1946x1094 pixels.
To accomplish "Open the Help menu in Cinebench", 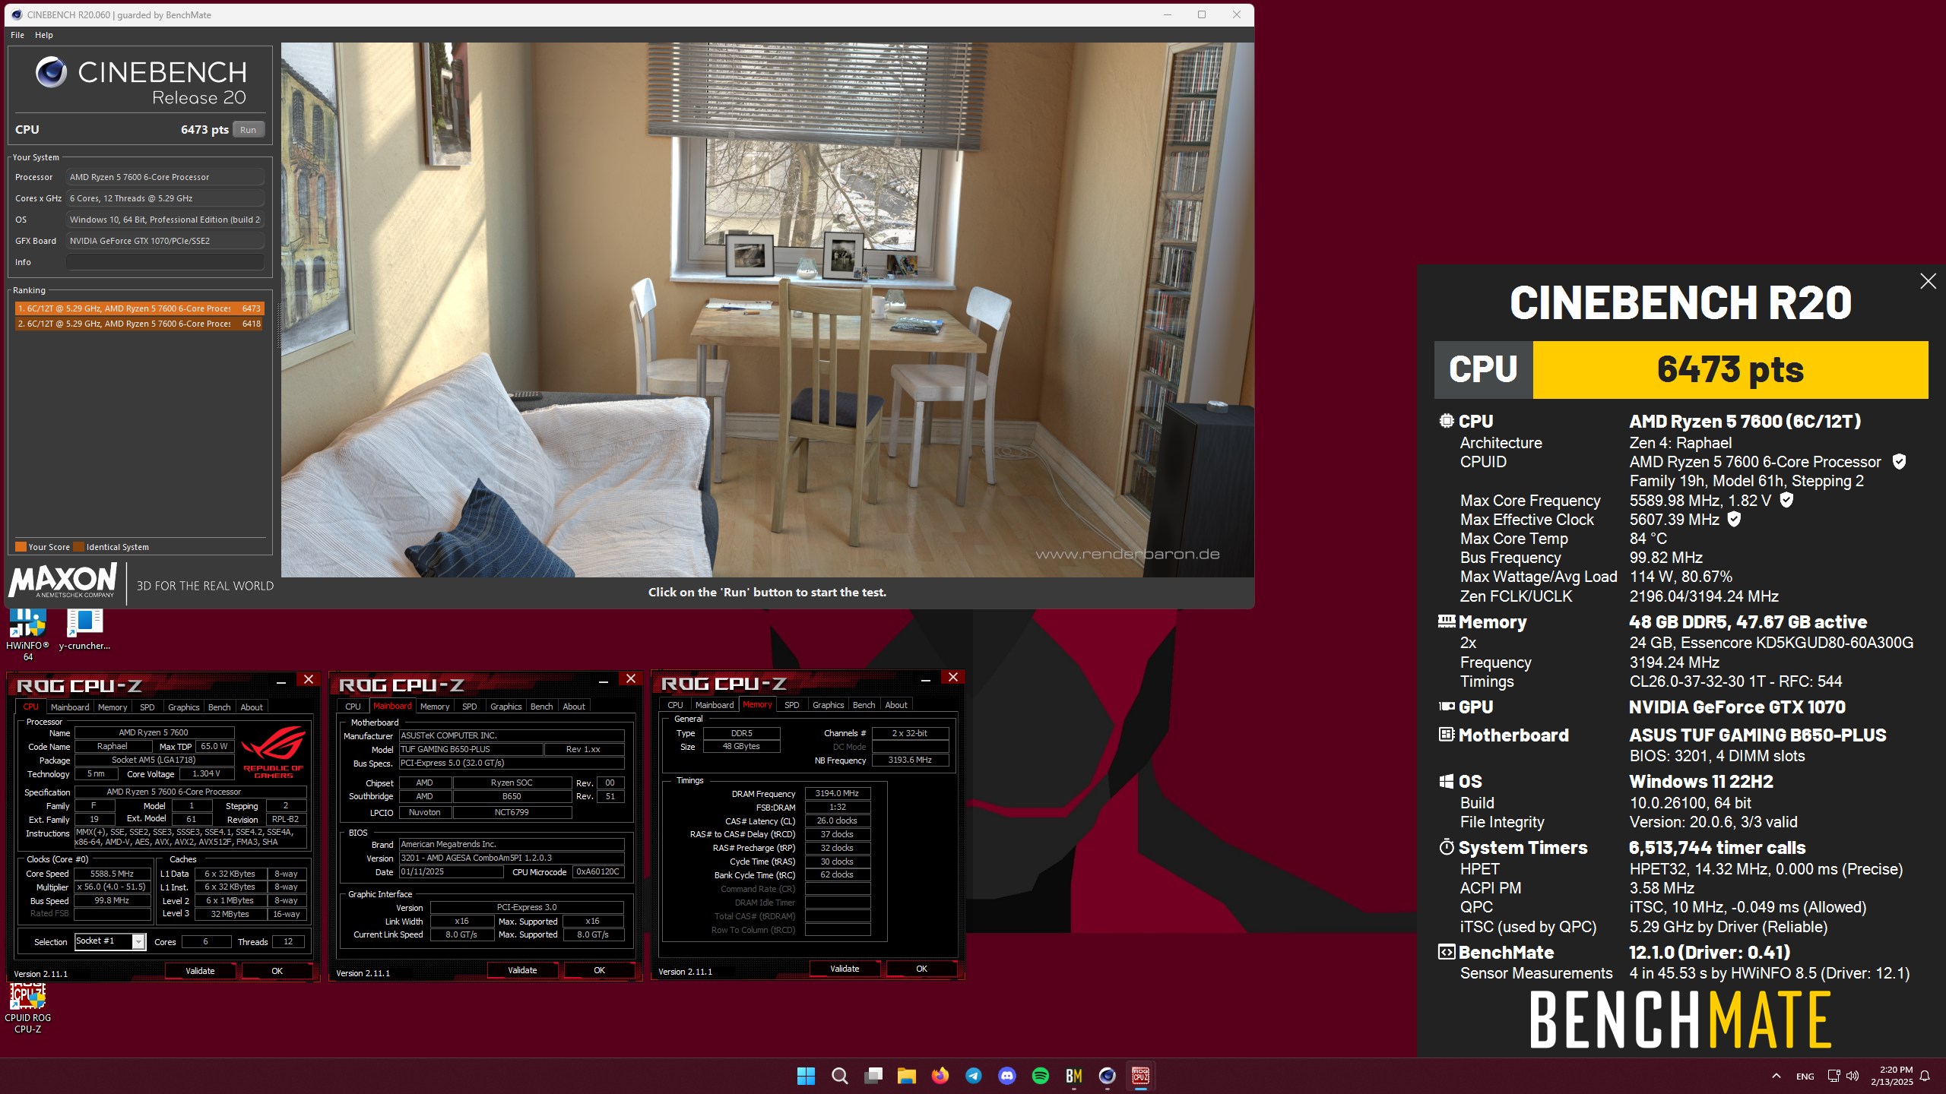I will point(44,35).
